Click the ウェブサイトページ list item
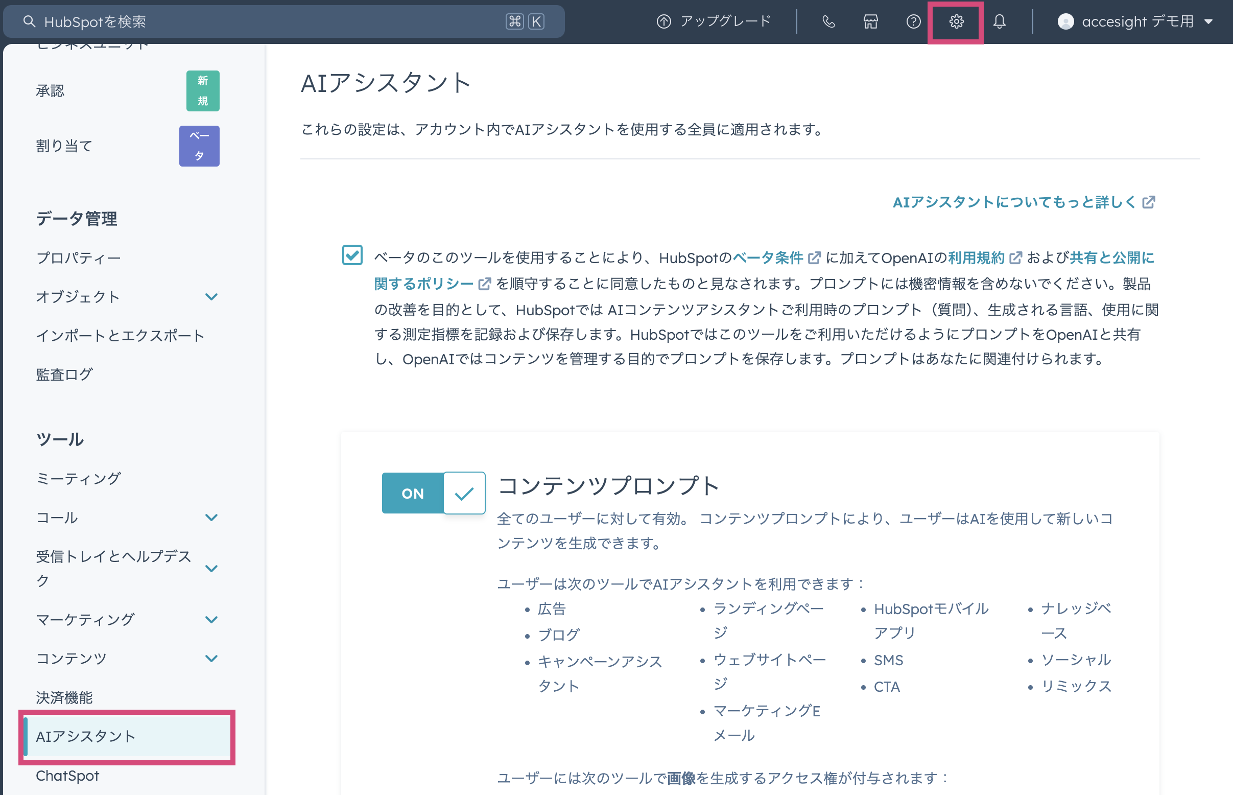1233x795 pixels. 770,672
